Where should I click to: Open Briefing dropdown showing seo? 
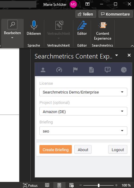pos(83,131)
